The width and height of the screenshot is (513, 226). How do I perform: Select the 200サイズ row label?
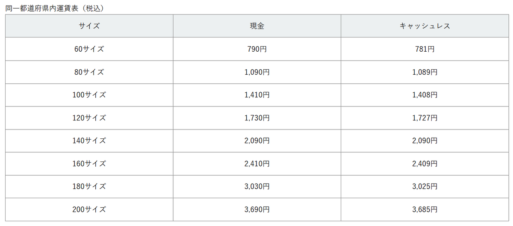pos(89,209)
